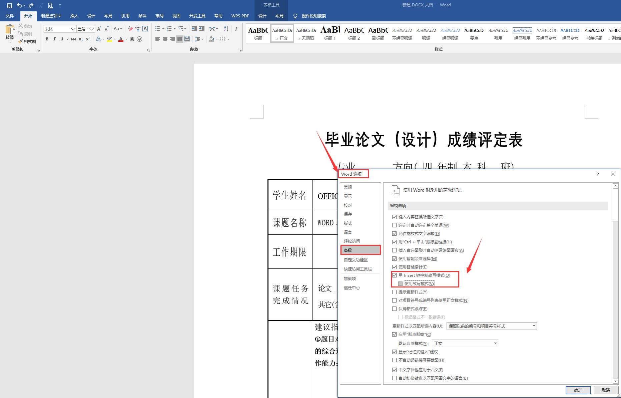Click the sort icon in paragraph group
Viewport: 621px width, 398px height.
[226, 29]
